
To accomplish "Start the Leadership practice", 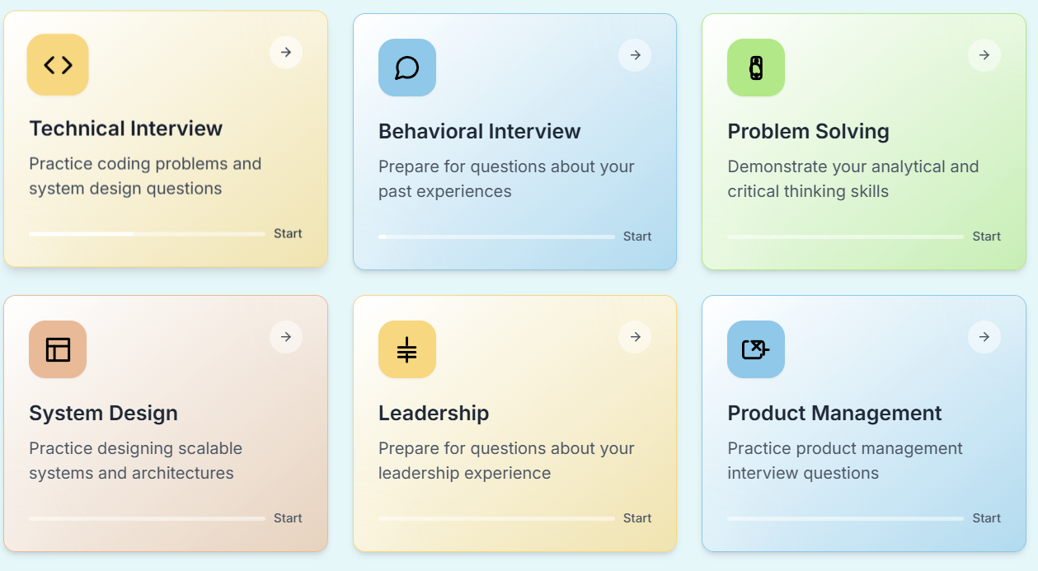I will point(636,517).
